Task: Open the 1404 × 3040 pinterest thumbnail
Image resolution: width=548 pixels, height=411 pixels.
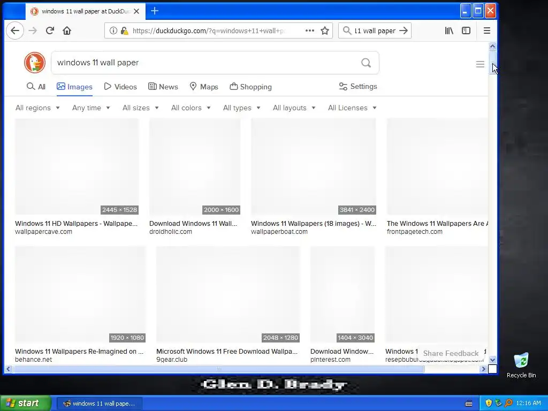Action: (x=342, y=295)
